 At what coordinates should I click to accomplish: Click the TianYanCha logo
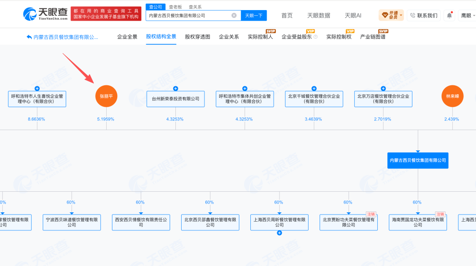45,14
